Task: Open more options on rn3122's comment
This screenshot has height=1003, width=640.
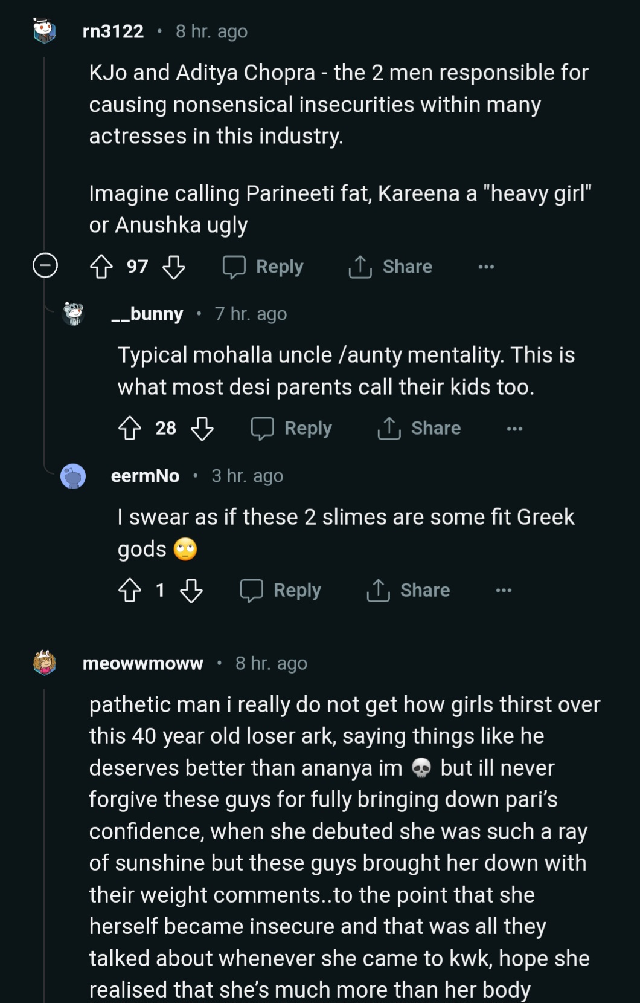Action: click(x=486, y=267)
